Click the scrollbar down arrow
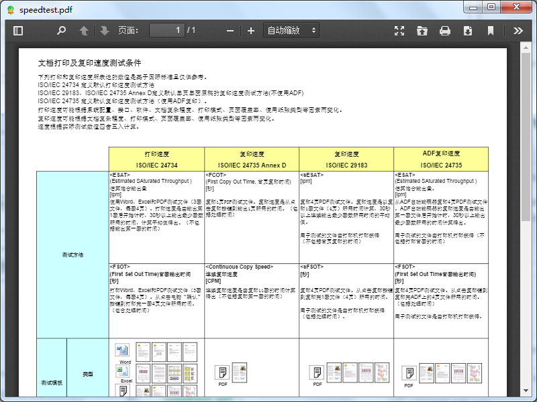This screenshot has height=402, width=537. pyautogui.click(x=526, y=391)
